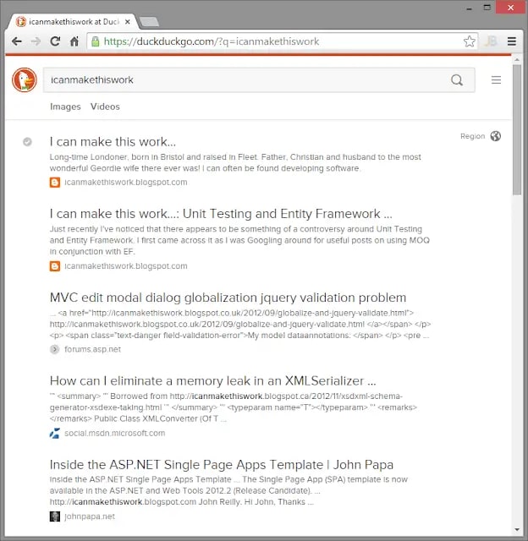Screen dimensions: 528x541
Task: Click the vertical scrollbar thumb
Action: [x=517, y=130]
